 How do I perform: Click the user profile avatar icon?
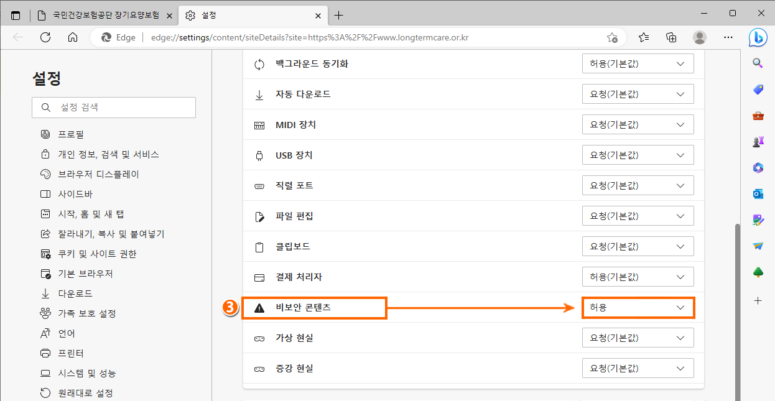[x=700, y=37]
